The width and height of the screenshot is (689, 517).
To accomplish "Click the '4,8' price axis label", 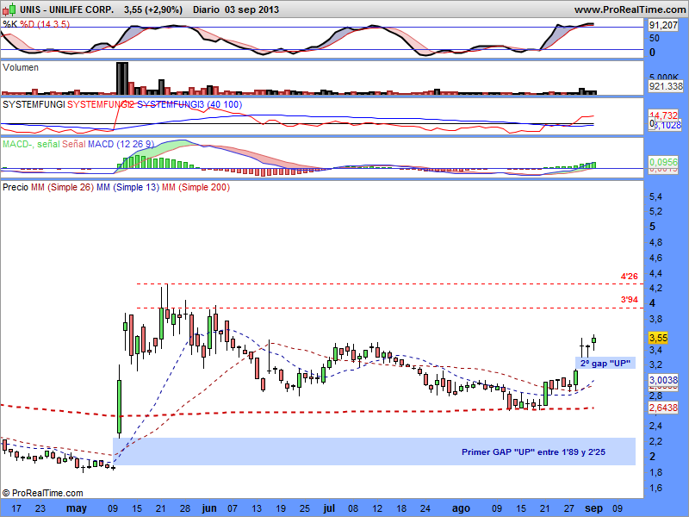I will [655, 242].
